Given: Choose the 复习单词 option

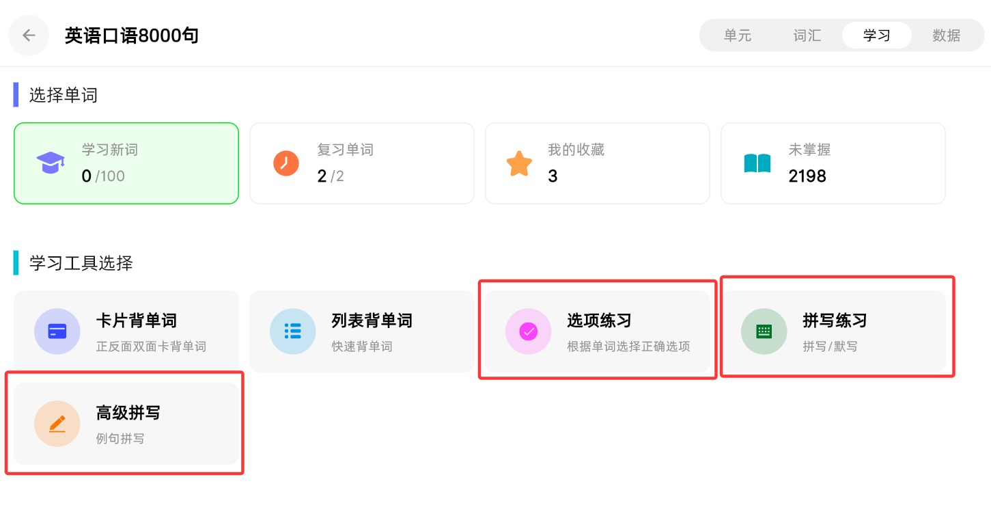Looking at the screenshot, I should 362,163.
